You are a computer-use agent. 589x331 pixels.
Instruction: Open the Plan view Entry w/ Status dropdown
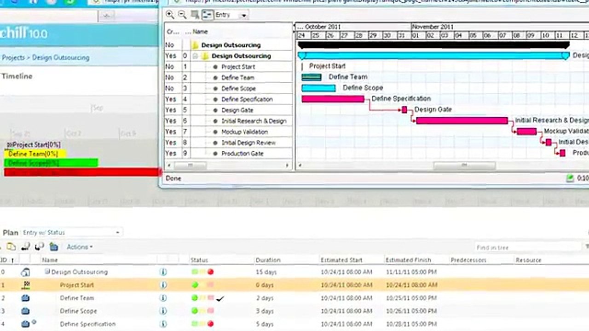pyautogui.click(x=117, y=233)
